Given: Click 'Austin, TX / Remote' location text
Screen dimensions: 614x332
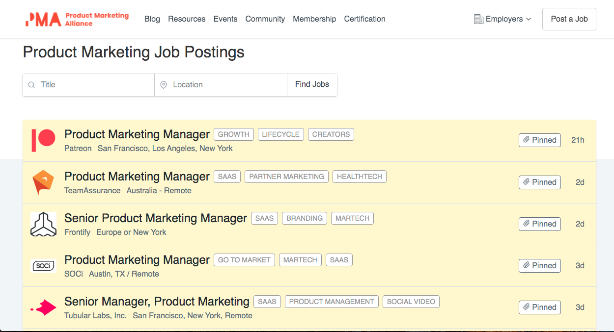Looking at the screenshot, I should (x=124, y=274).
